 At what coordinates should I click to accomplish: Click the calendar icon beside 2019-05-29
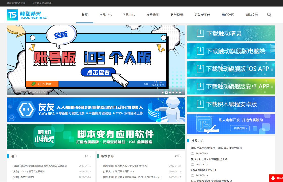tap(192, 175)
